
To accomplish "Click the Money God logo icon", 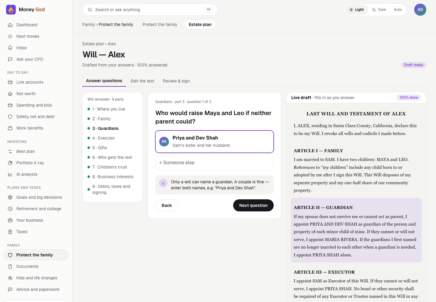I will coord(11,10).
